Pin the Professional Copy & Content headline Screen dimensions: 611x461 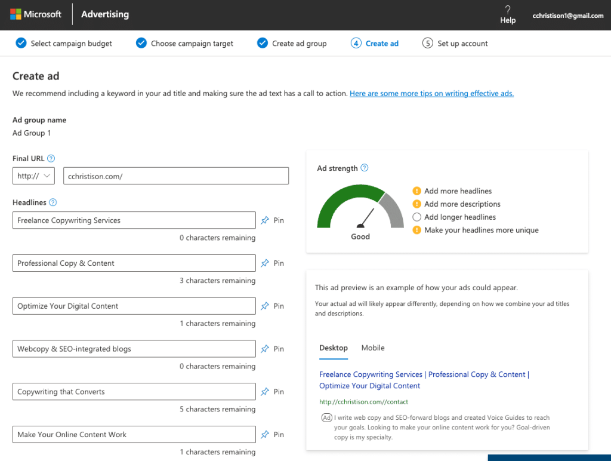272,263
